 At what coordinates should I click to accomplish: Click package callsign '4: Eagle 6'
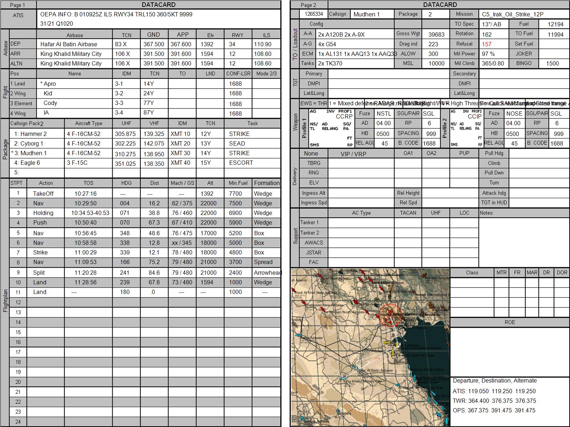[x=27, y=163]
